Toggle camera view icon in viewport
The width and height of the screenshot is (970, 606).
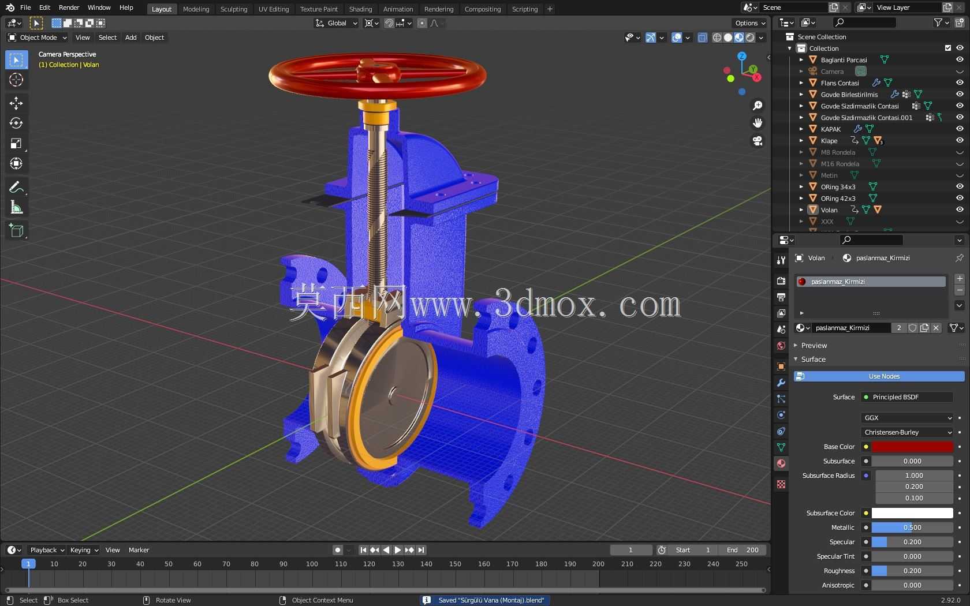pyautogui.click(x=758, y=141)
